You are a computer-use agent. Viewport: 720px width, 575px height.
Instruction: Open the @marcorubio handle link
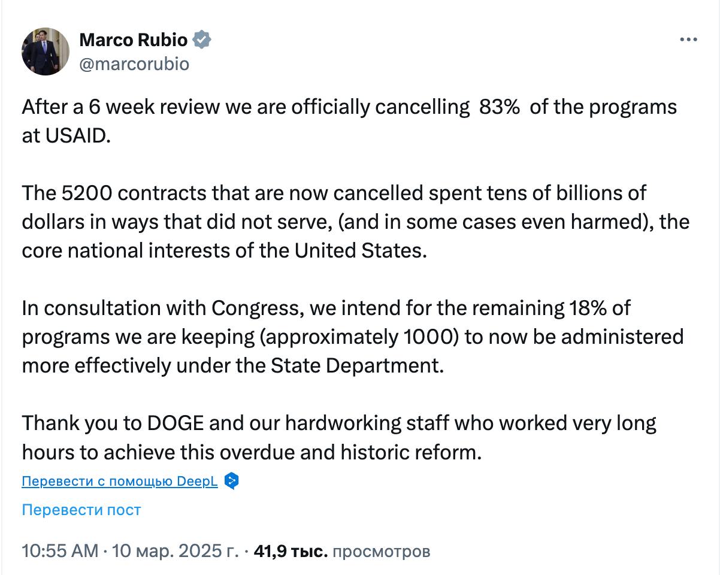click(134, 64)
